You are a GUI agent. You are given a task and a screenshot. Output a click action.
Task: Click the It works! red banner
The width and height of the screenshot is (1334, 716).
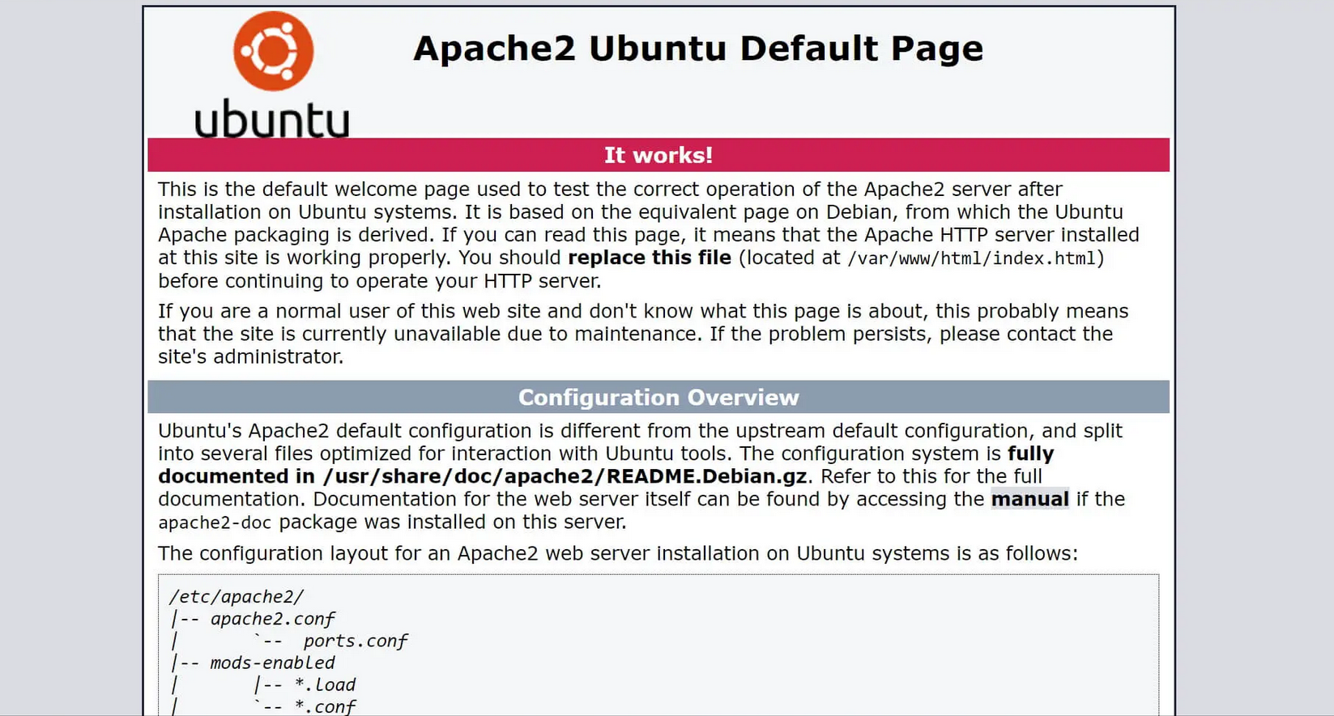click(658, 155)
